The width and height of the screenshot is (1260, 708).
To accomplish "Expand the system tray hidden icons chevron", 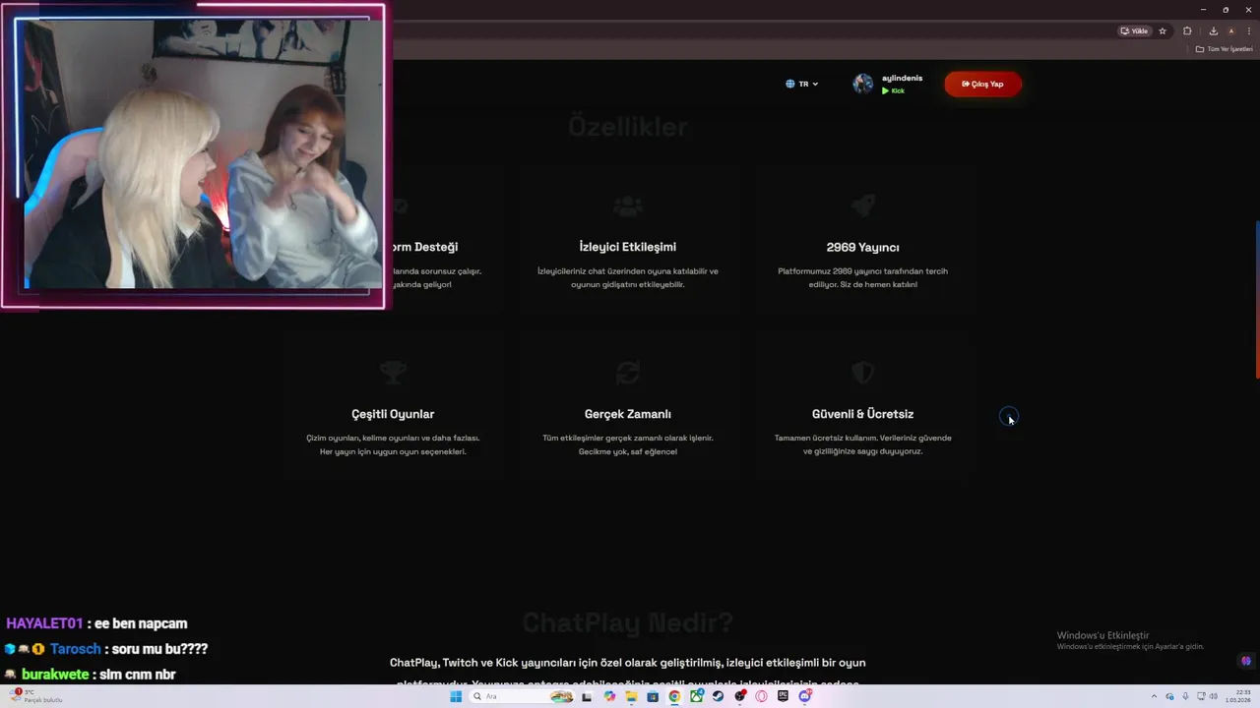I will pos(1154,696).
